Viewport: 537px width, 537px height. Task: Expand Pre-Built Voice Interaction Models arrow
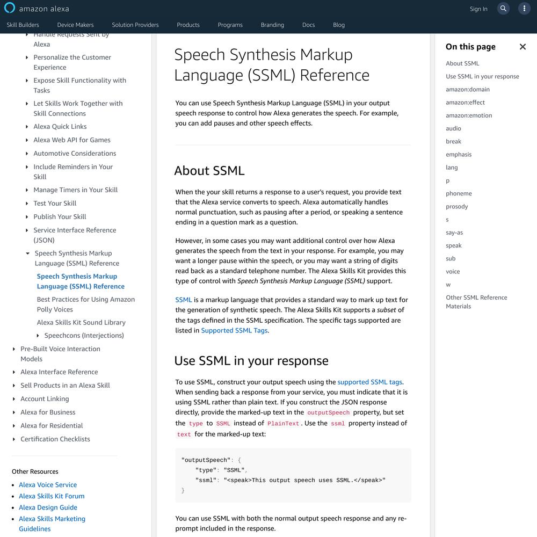(14, 349)
